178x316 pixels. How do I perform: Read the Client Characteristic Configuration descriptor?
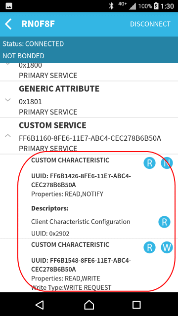tap(164, 222)
